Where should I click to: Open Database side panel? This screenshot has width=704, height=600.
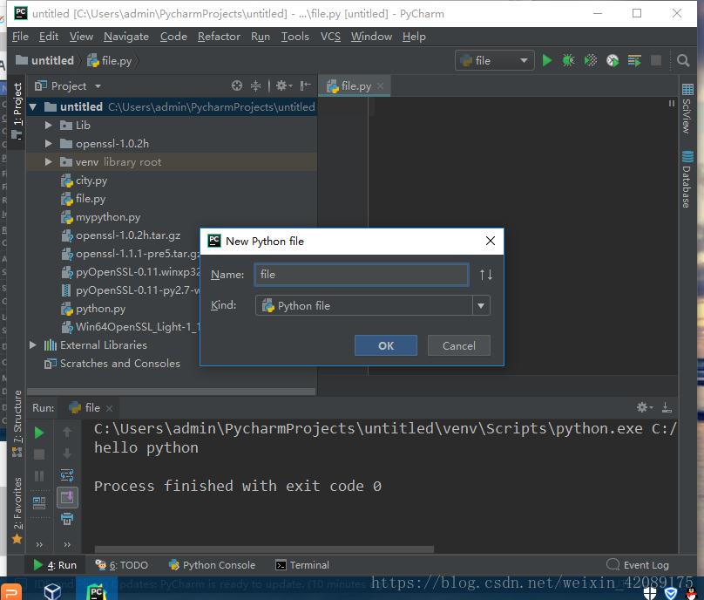pyautogui.click(x=687, y=180)
